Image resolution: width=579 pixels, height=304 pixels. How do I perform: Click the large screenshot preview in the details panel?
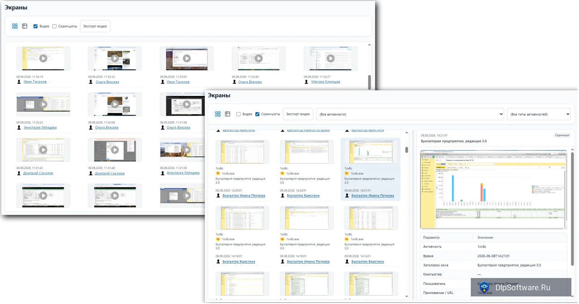[x=493, y=190]
